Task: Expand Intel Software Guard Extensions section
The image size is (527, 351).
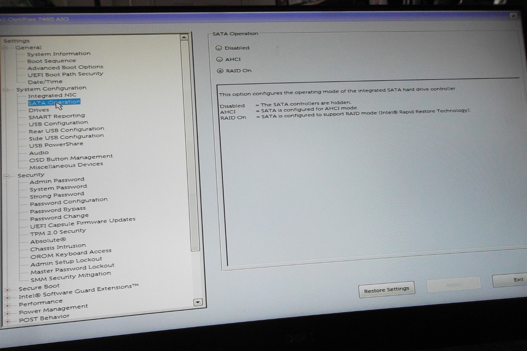Action: click(8, 298)
